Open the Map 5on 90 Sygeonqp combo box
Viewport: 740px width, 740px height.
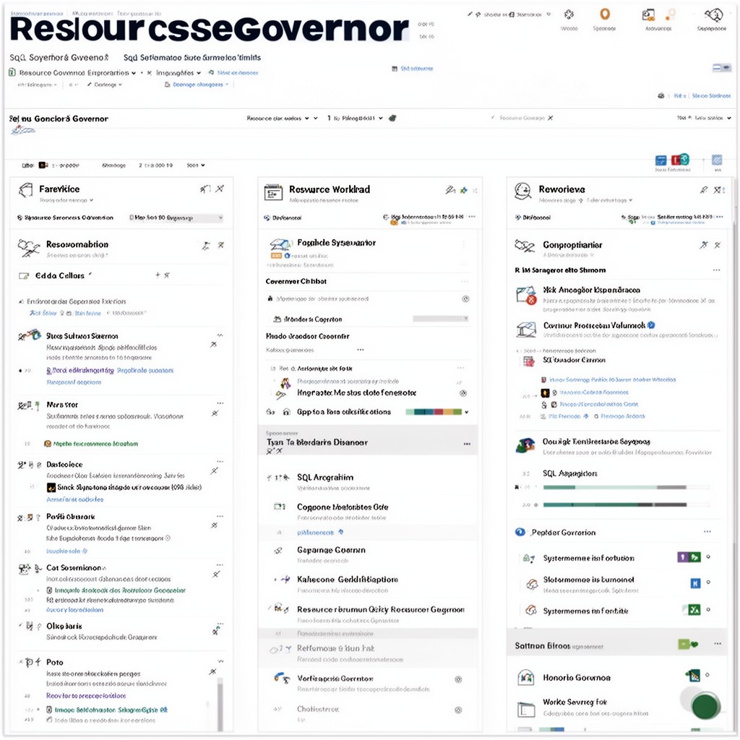[x=176, y=218]
